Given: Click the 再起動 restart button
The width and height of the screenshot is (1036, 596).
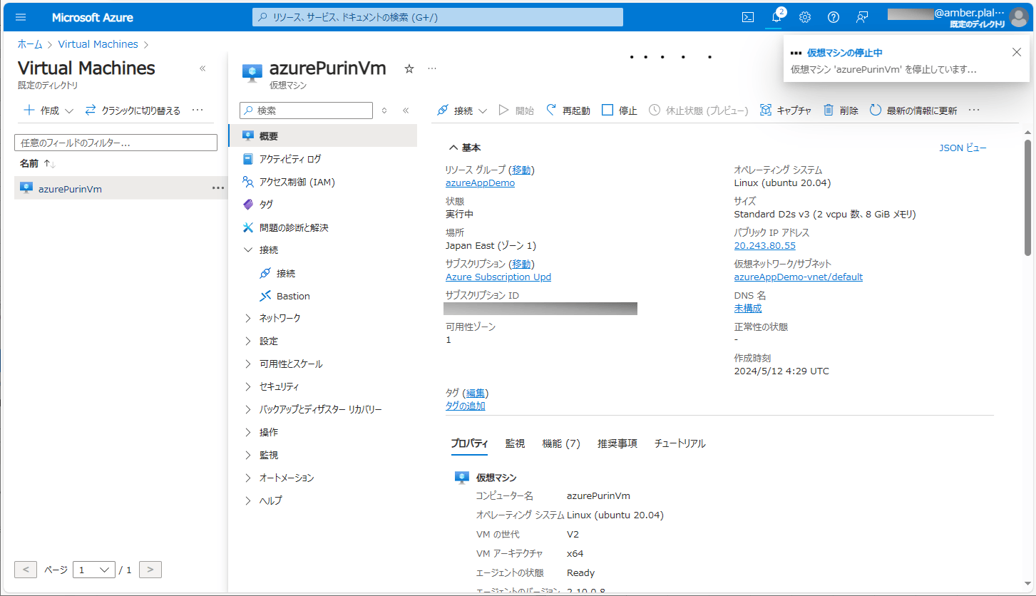Looking at the screenshot, I should (568, 111).
